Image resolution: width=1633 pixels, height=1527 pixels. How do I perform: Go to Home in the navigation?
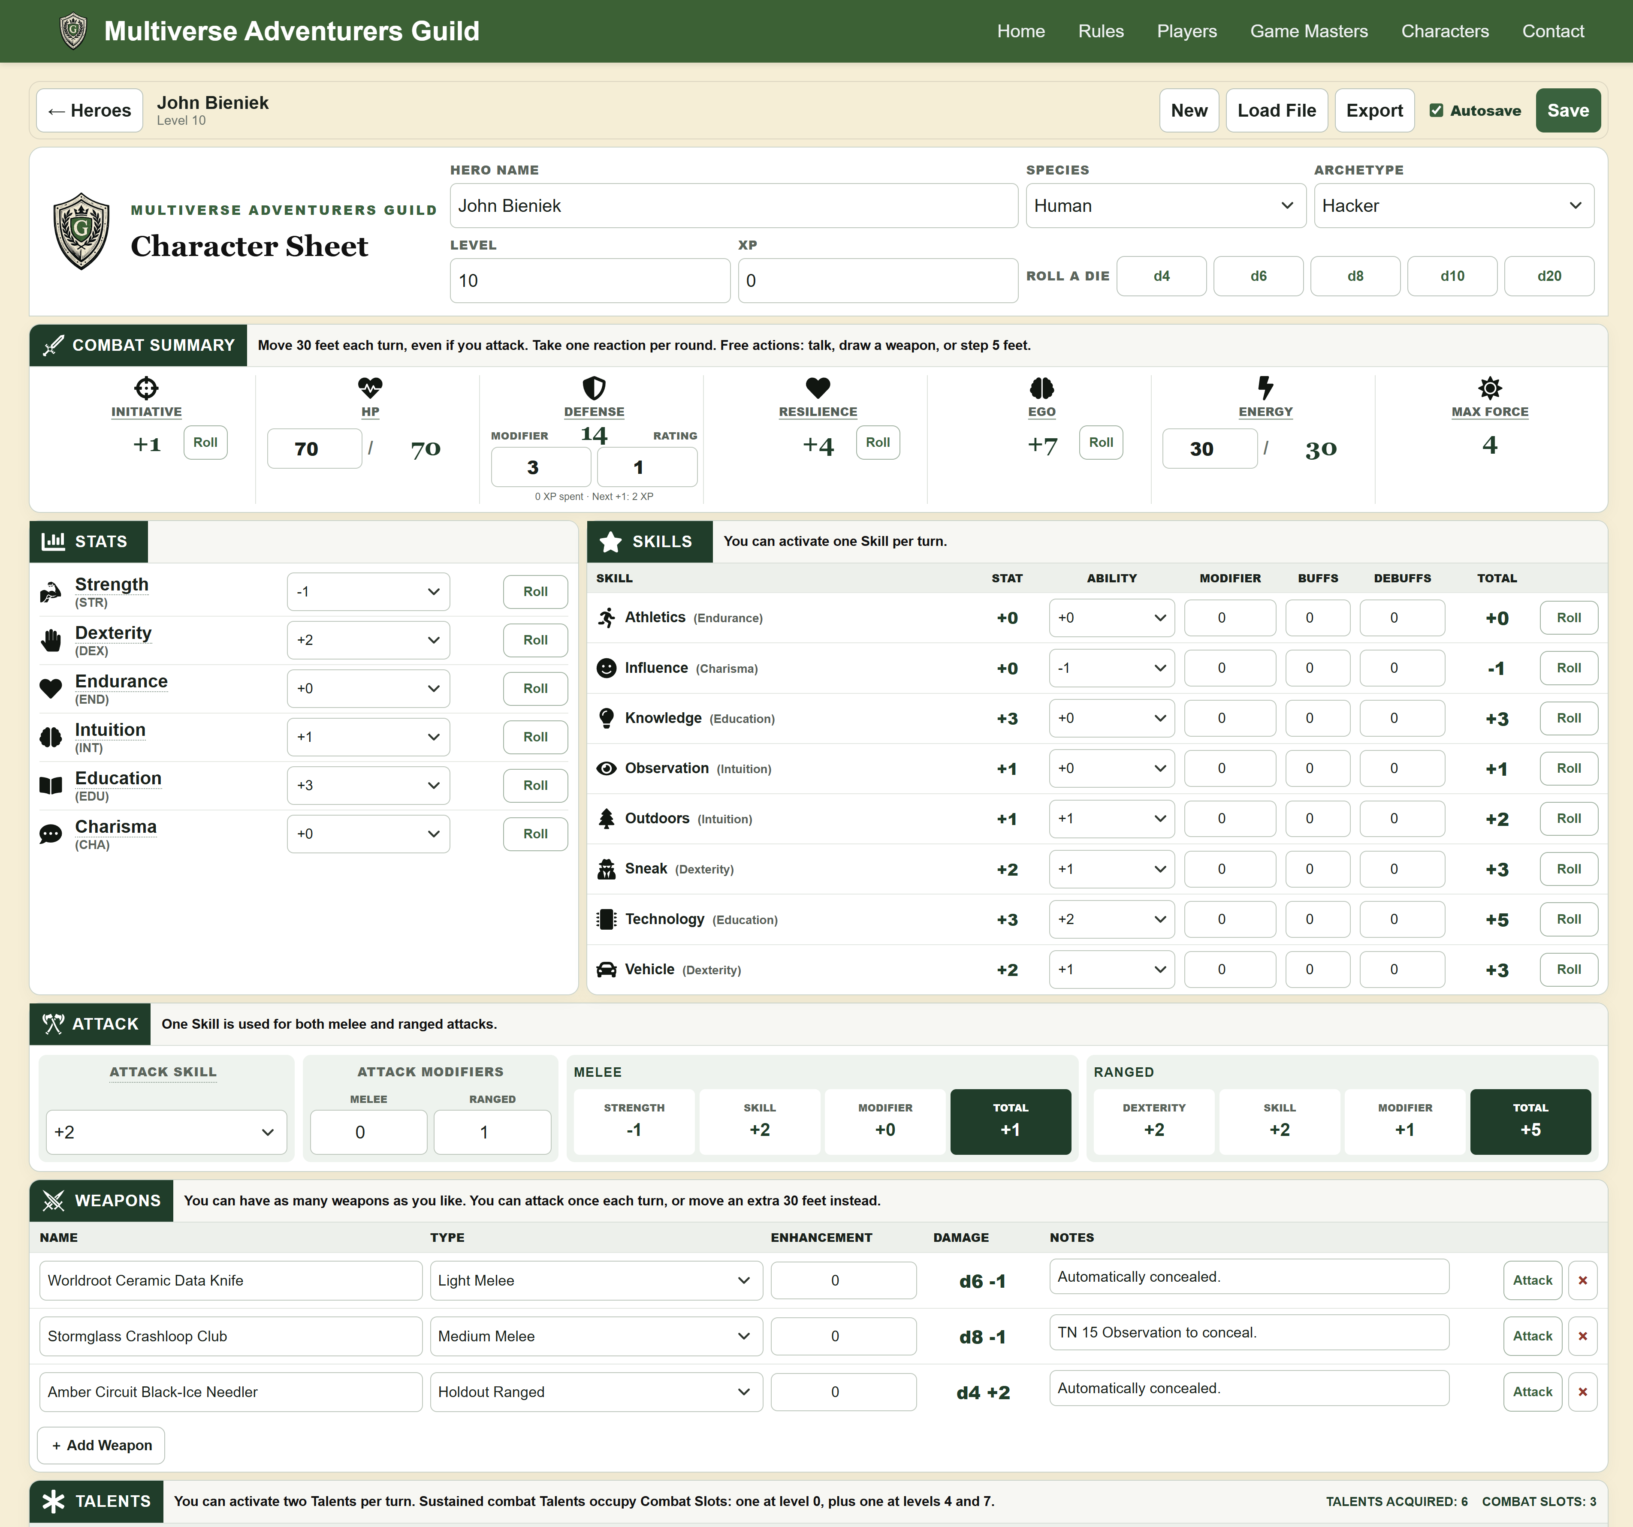pyautogui.click(x=1021, y=31)
